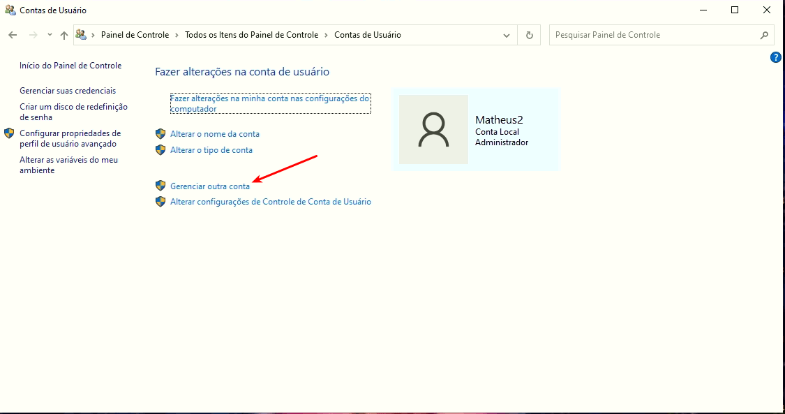The image size is (785, 414).
Task: Open Alterar configurações de Controle de Conta de Usuário
Action: point(271,202)
